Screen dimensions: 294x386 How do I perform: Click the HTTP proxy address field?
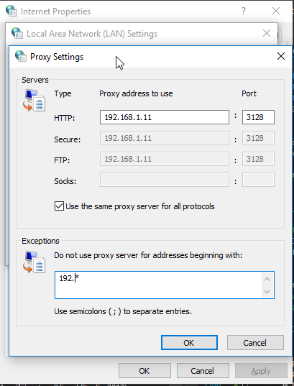coord(165,117)
